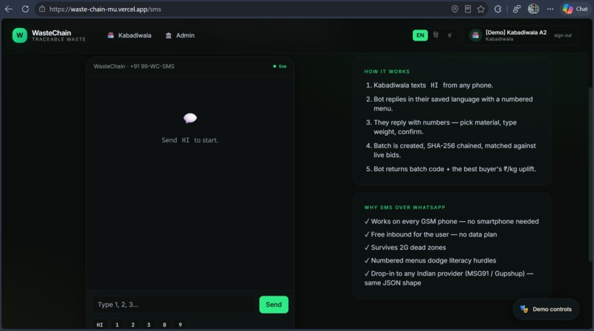Open reader view icon in address bar
Screen dimensions: 594x331
pos(468,9)
